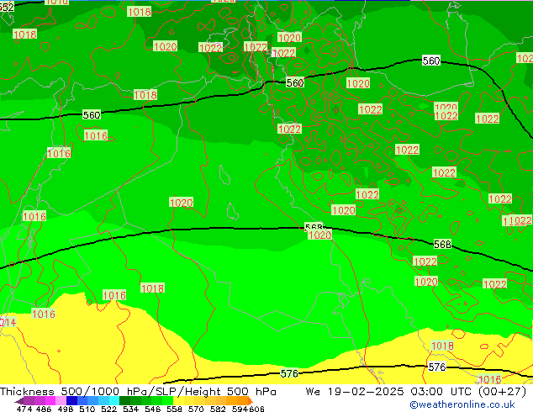Click legend value '558'
The height and width of the screenshot is (412, 533).
[174, 409]
